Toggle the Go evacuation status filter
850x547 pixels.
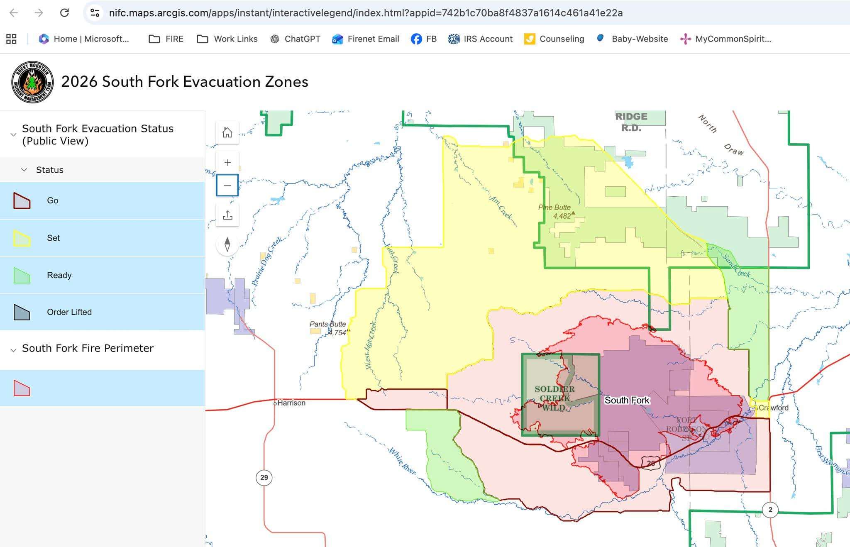[102, 200]
